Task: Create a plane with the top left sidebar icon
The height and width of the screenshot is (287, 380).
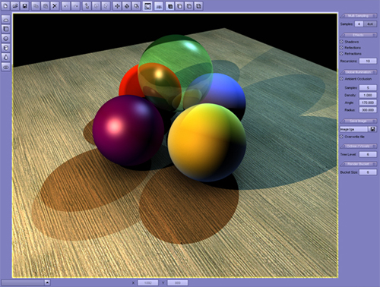Action: point(6,19)
